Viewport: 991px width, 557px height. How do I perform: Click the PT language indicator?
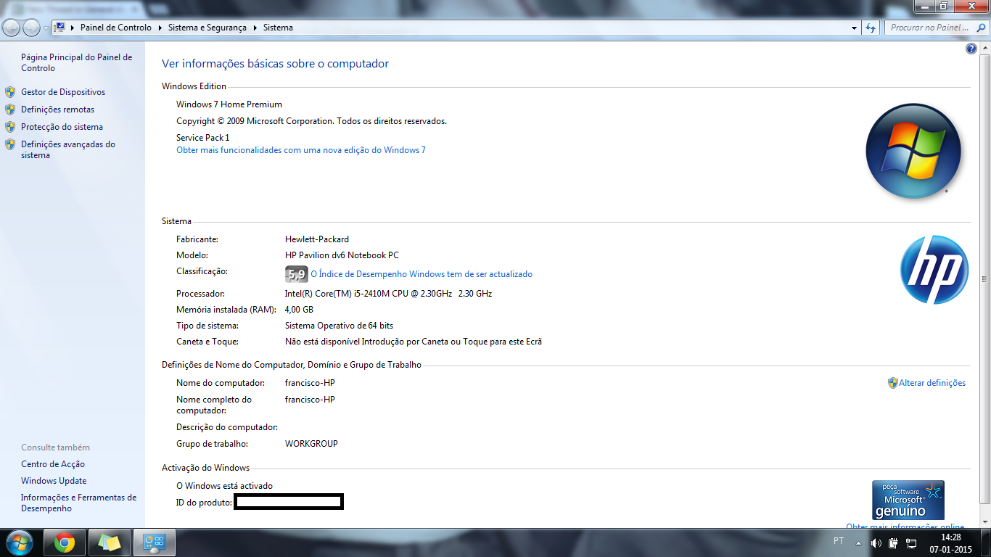(x=839, y=541)
